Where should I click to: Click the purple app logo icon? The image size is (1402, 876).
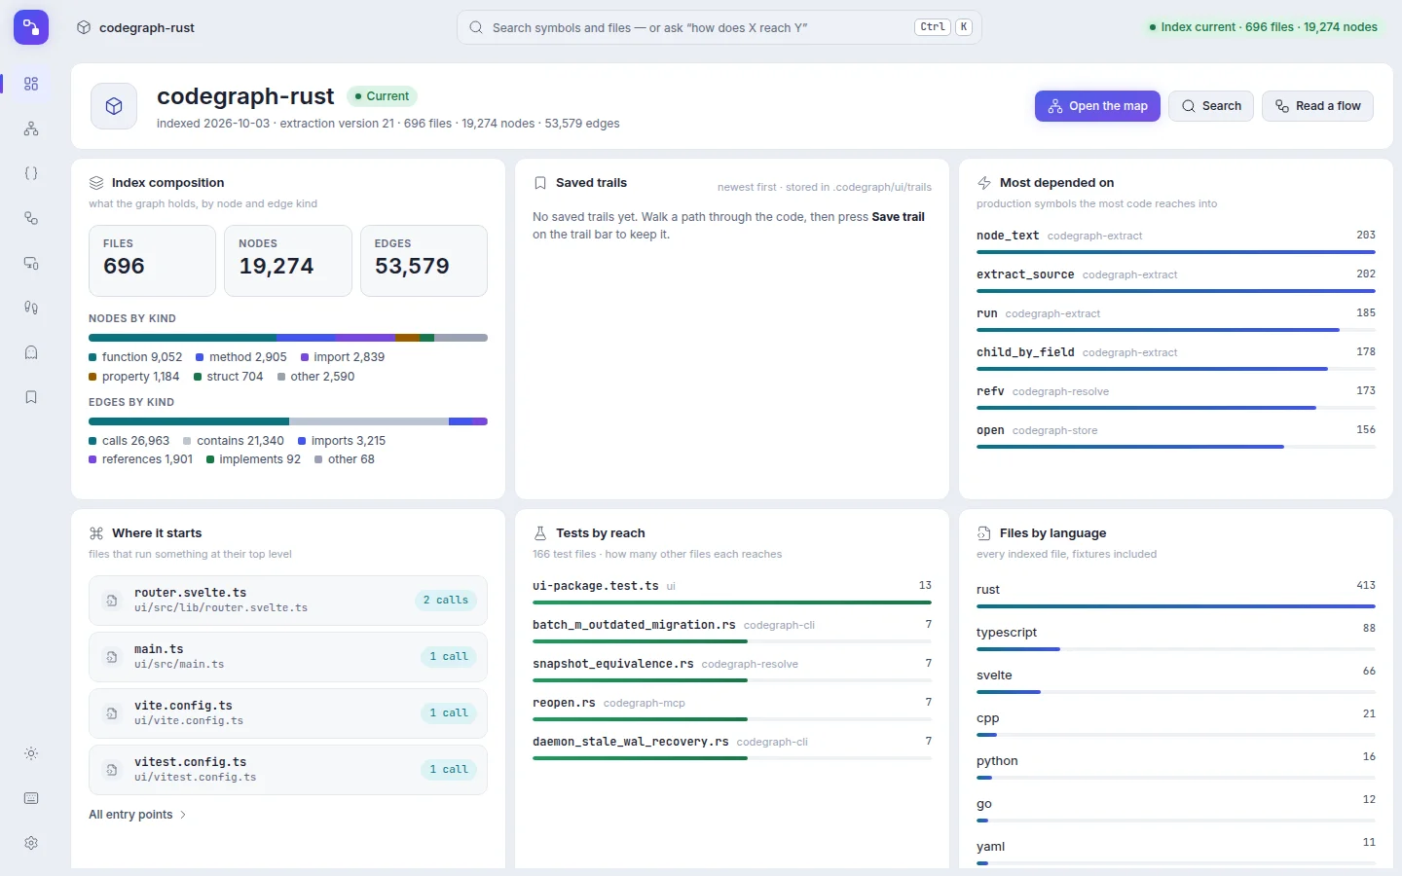click(31, 27)
